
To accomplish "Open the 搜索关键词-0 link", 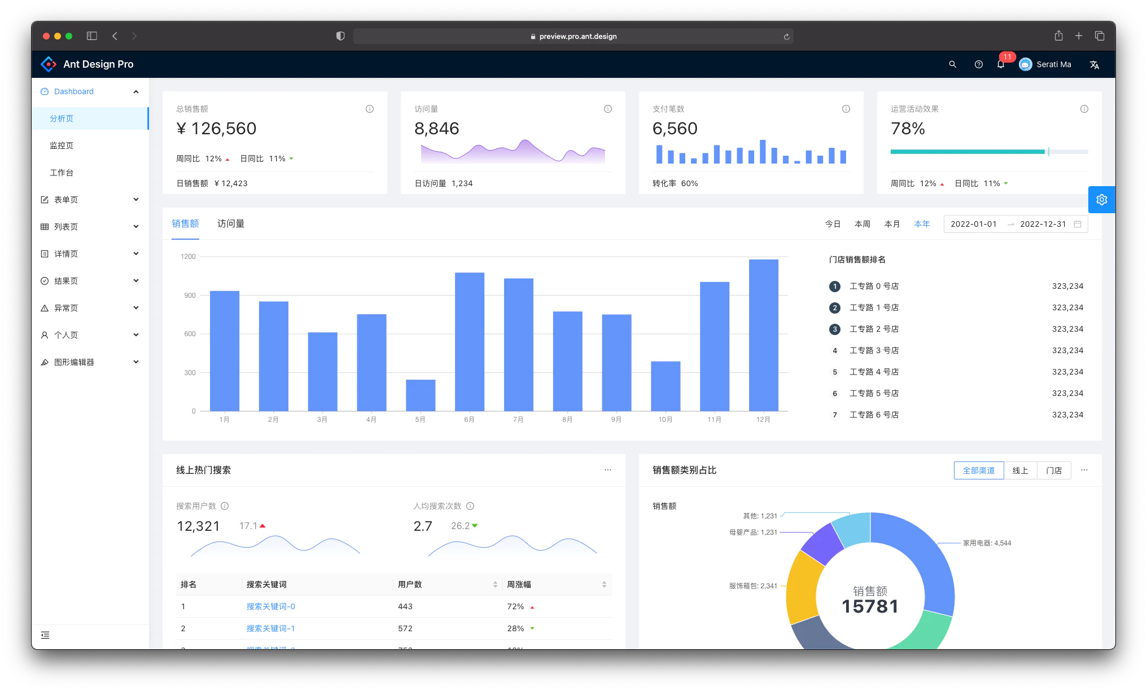I will point(270,606).
